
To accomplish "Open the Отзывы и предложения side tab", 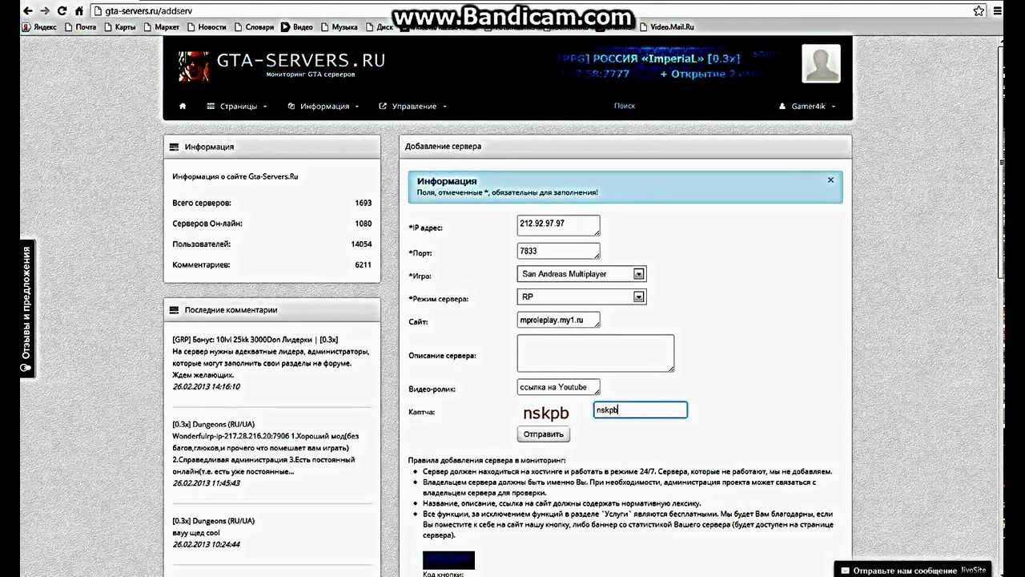I will pos(26,309).
